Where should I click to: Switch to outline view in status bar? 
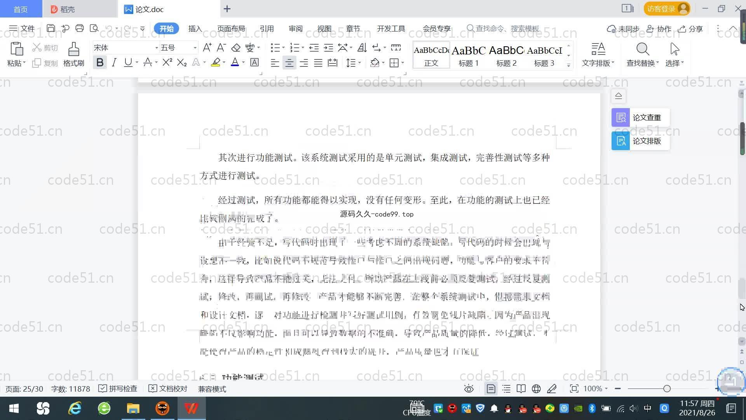click(x=506, y=389)
